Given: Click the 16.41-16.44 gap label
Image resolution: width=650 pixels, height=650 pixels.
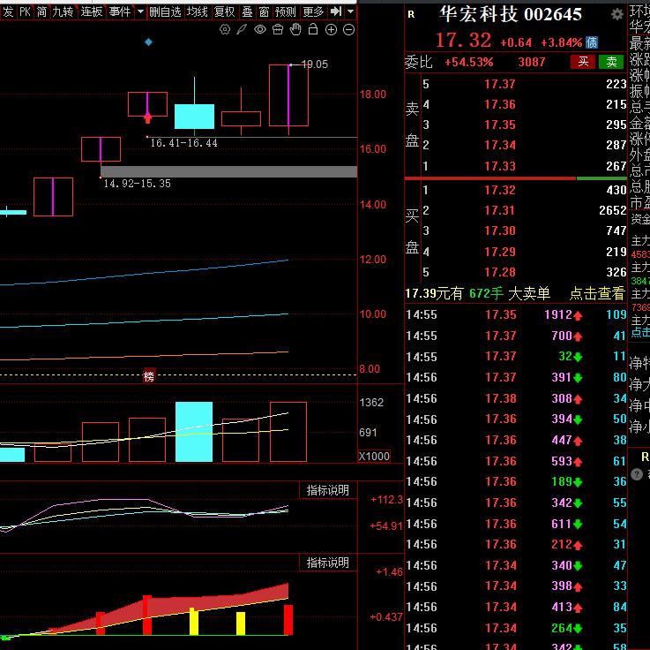Looking at the screenshot, I should click(183, 143).
